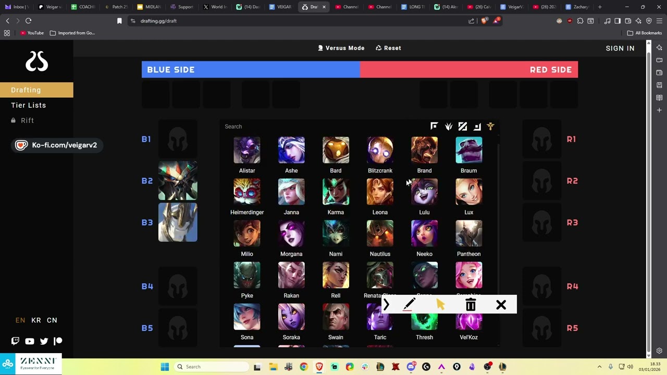Image resolution: width=667 pixels, height=375 pixels.
Task: Pick Heimerdinger champion portrait
Action: [247, 192]
